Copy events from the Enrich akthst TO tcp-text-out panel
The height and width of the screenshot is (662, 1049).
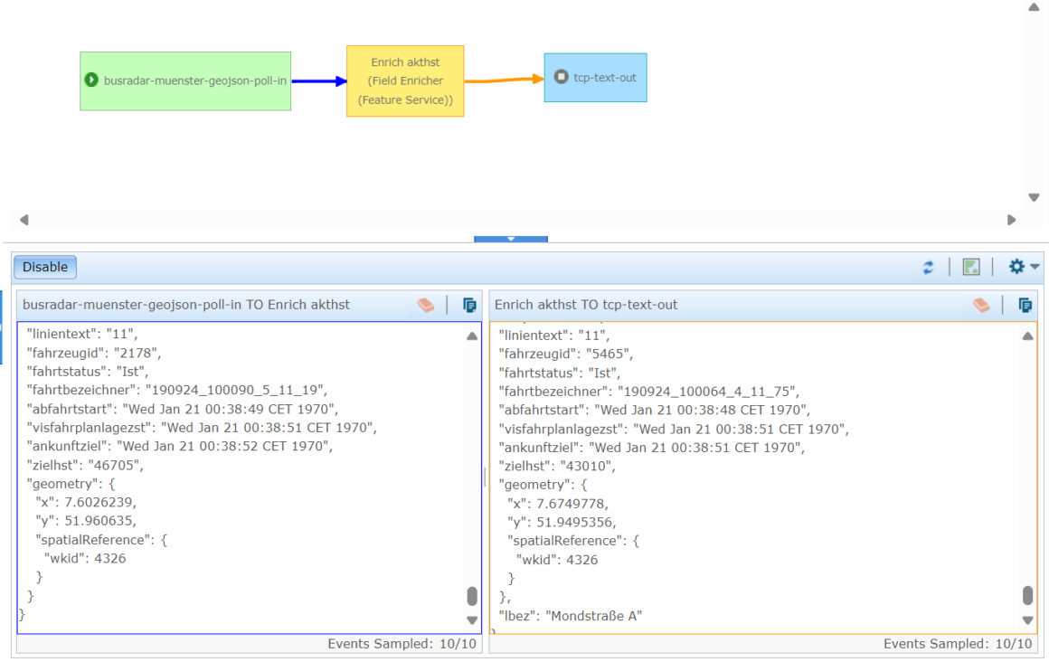[1025, 306]
